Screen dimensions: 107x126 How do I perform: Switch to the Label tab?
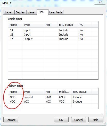click(x=9, y=12)
